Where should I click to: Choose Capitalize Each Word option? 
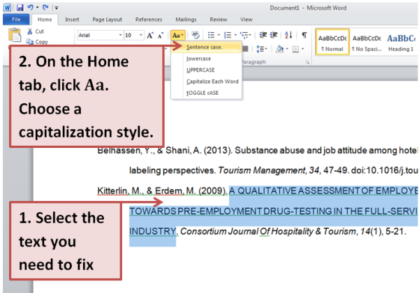tap(206, 82)
